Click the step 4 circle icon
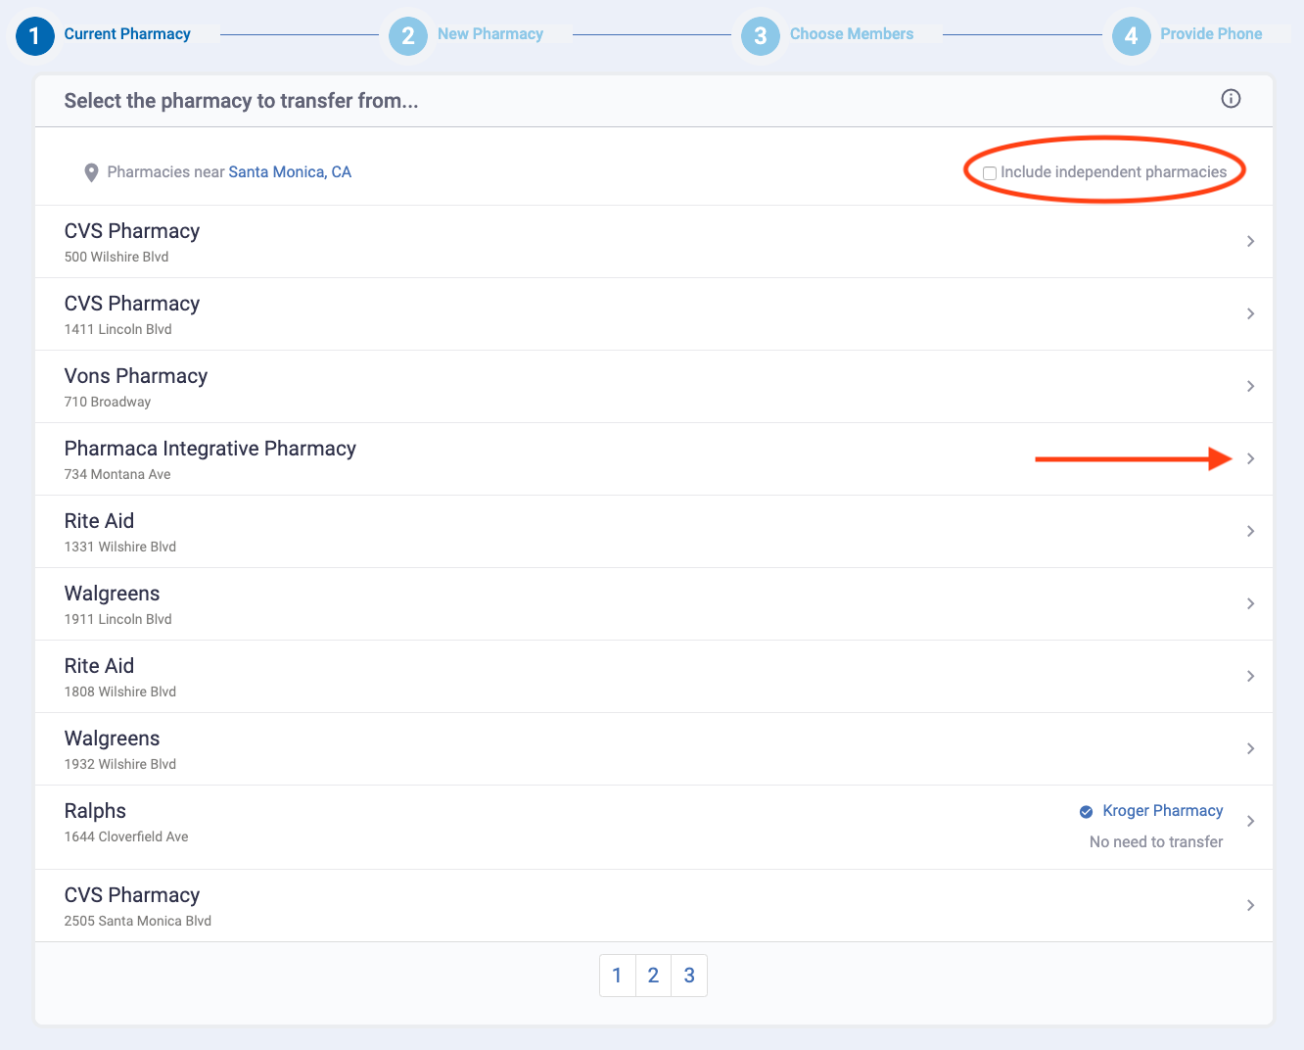 (1131, 35)
